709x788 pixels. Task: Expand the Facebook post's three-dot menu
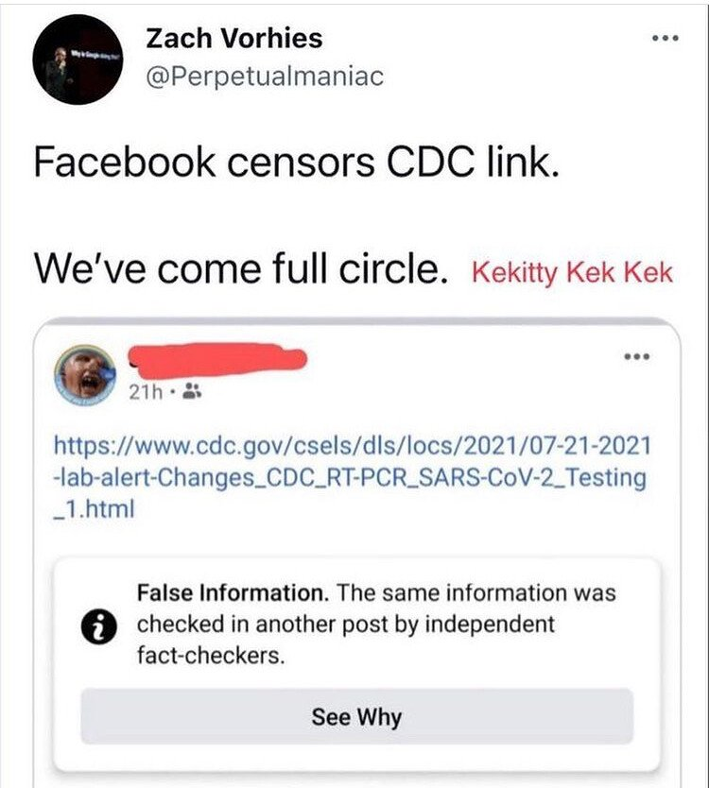tap(635, 358)
